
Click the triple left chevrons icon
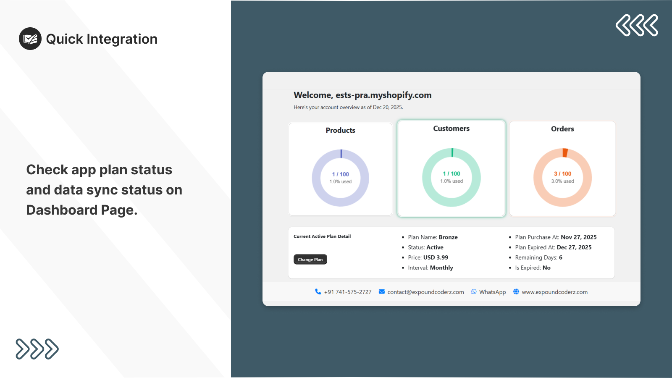click(x=637, y=25)
